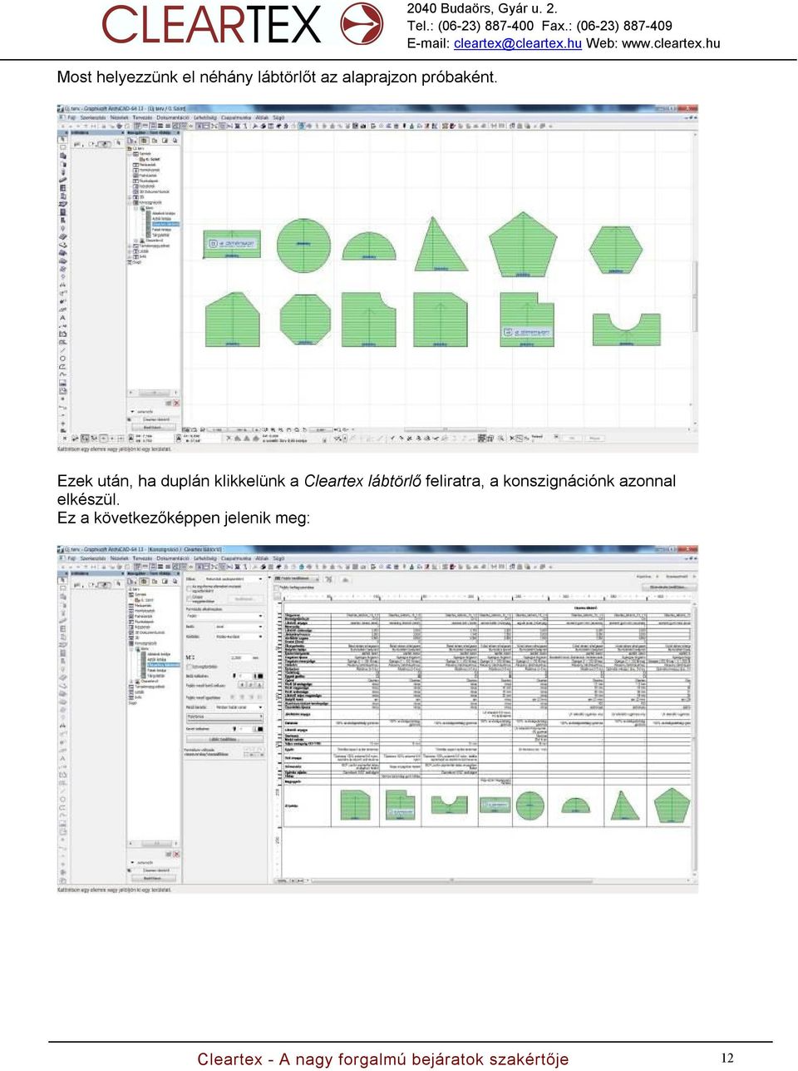
Task: Click font height input field 2,00 mm
Action: click(239, 657)
